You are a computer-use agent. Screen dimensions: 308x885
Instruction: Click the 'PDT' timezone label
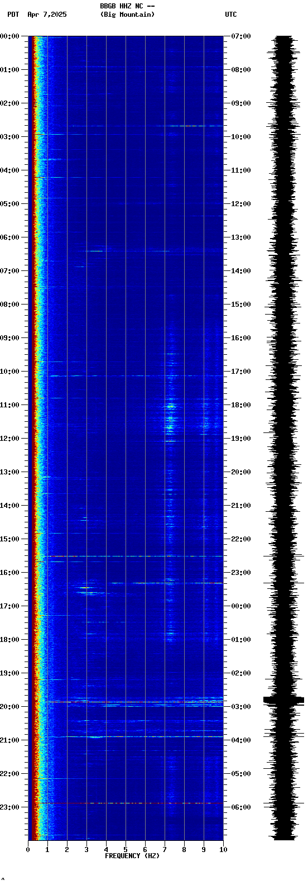tap(13, 15)
